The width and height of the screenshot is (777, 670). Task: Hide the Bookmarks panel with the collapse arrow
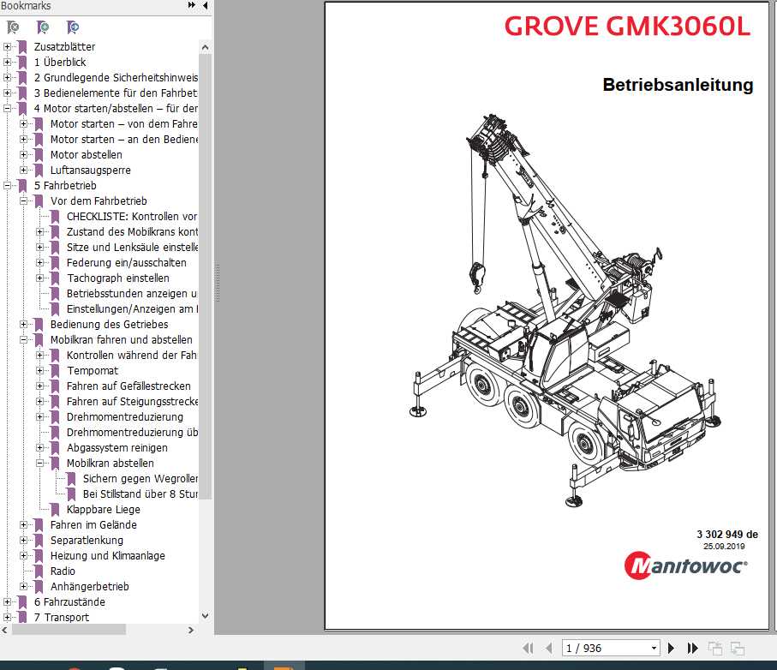[x=203, y=6]
